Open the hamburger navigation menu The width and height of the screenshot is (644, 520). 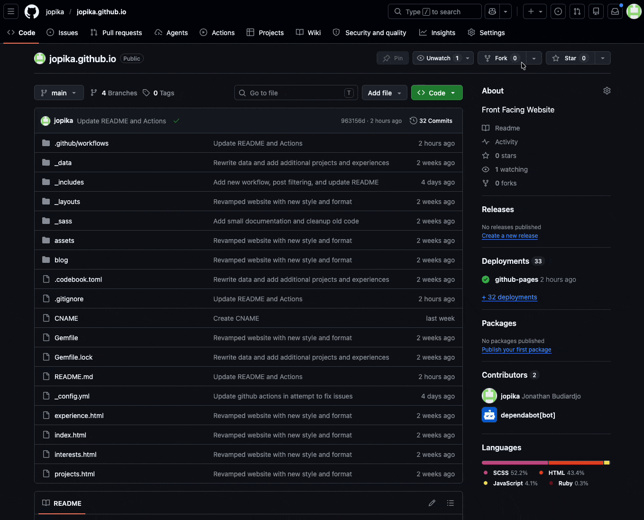[x=11, y=11]
